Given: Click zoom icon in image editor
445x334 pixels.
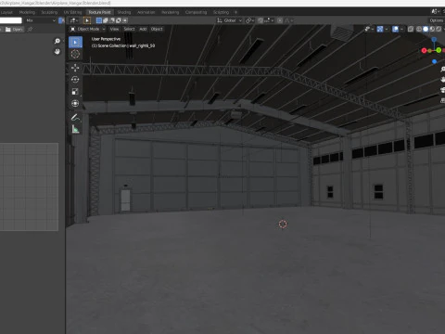Looking at the screenshot, I should [57, 41].
